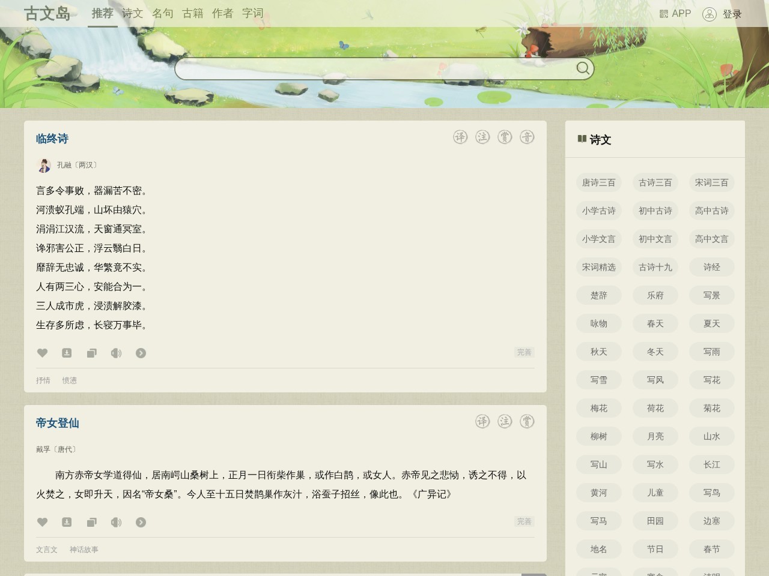Open the 注 annotation icon for 临终诗
This screenshot has height=576, width=769.
coord(481,137)
